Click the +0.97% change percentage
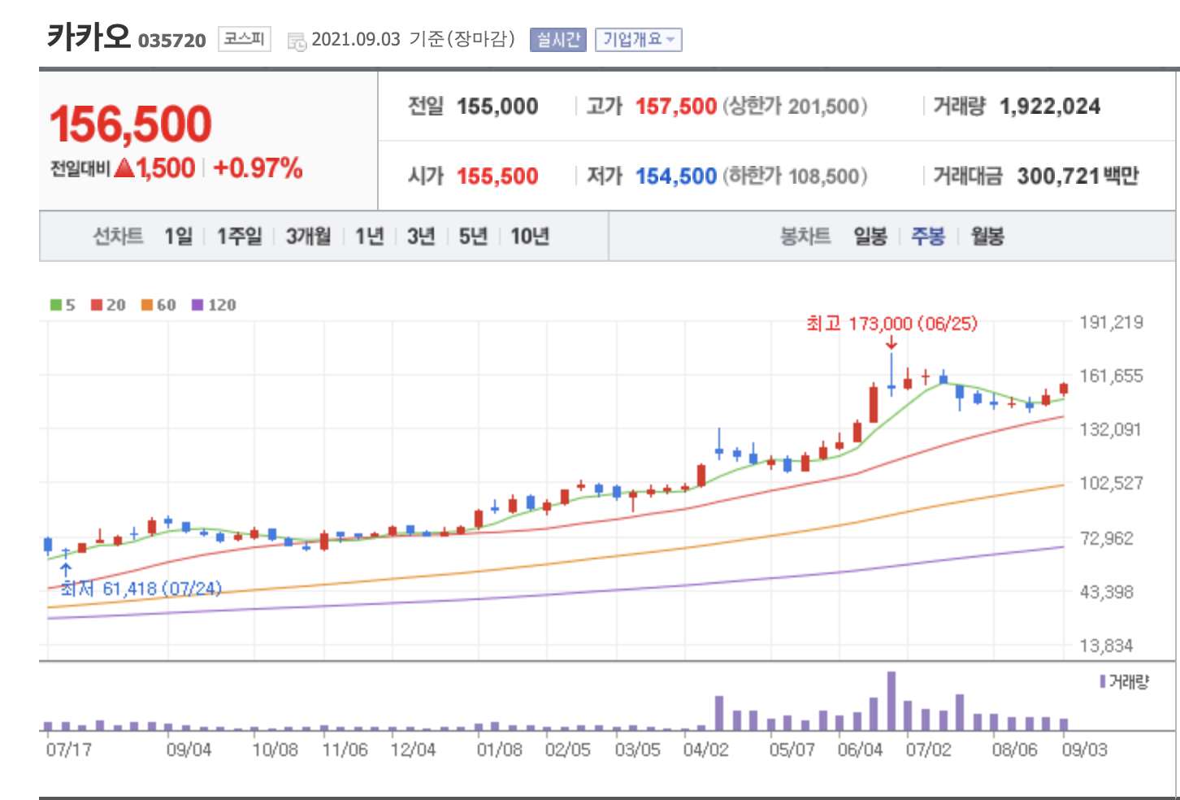Image resolution: width=1180 pixels, height=800 pixels. [258, 168]
